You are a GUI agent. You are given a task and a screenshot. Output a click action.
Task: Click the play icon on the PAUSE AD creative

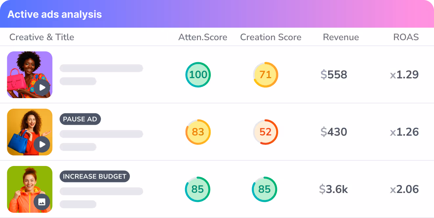pos(42,145)
